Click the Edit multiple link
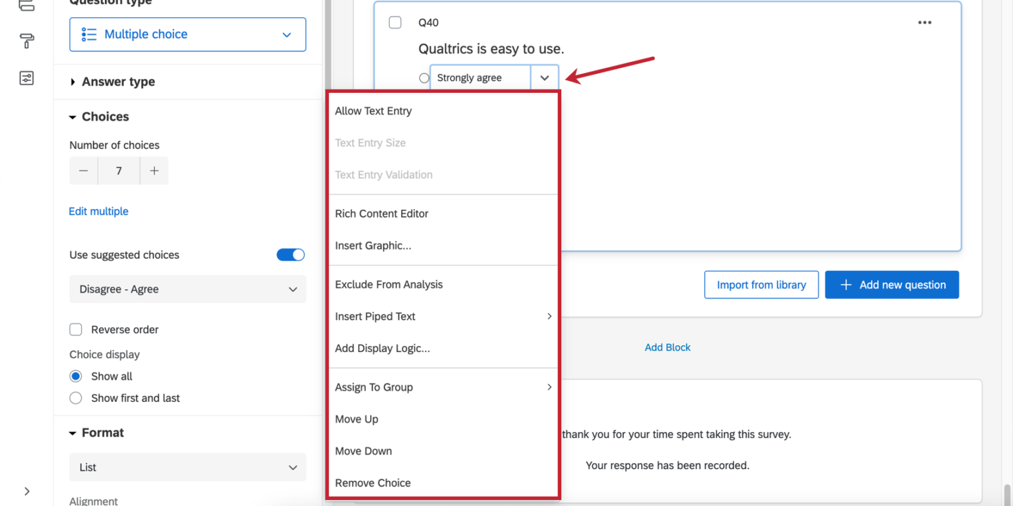 (98, 211)
